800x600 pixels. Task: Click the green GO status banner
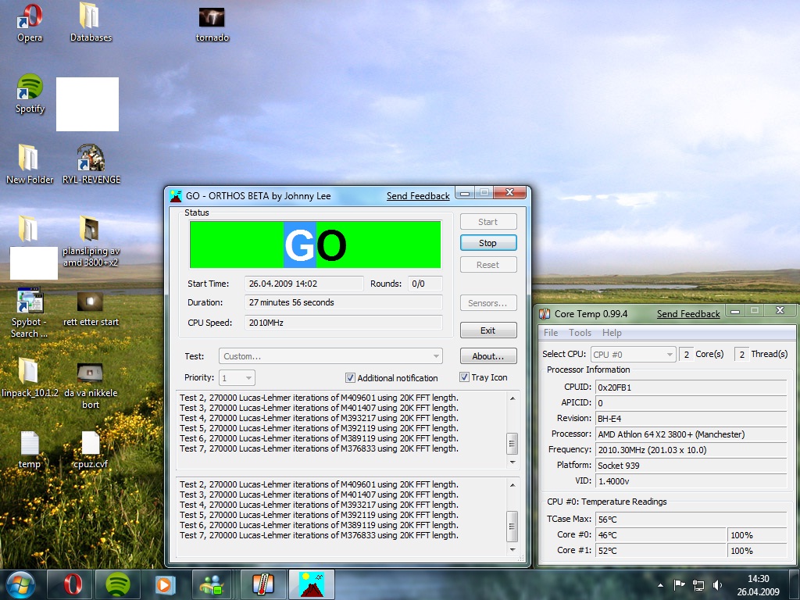[316, 245]
